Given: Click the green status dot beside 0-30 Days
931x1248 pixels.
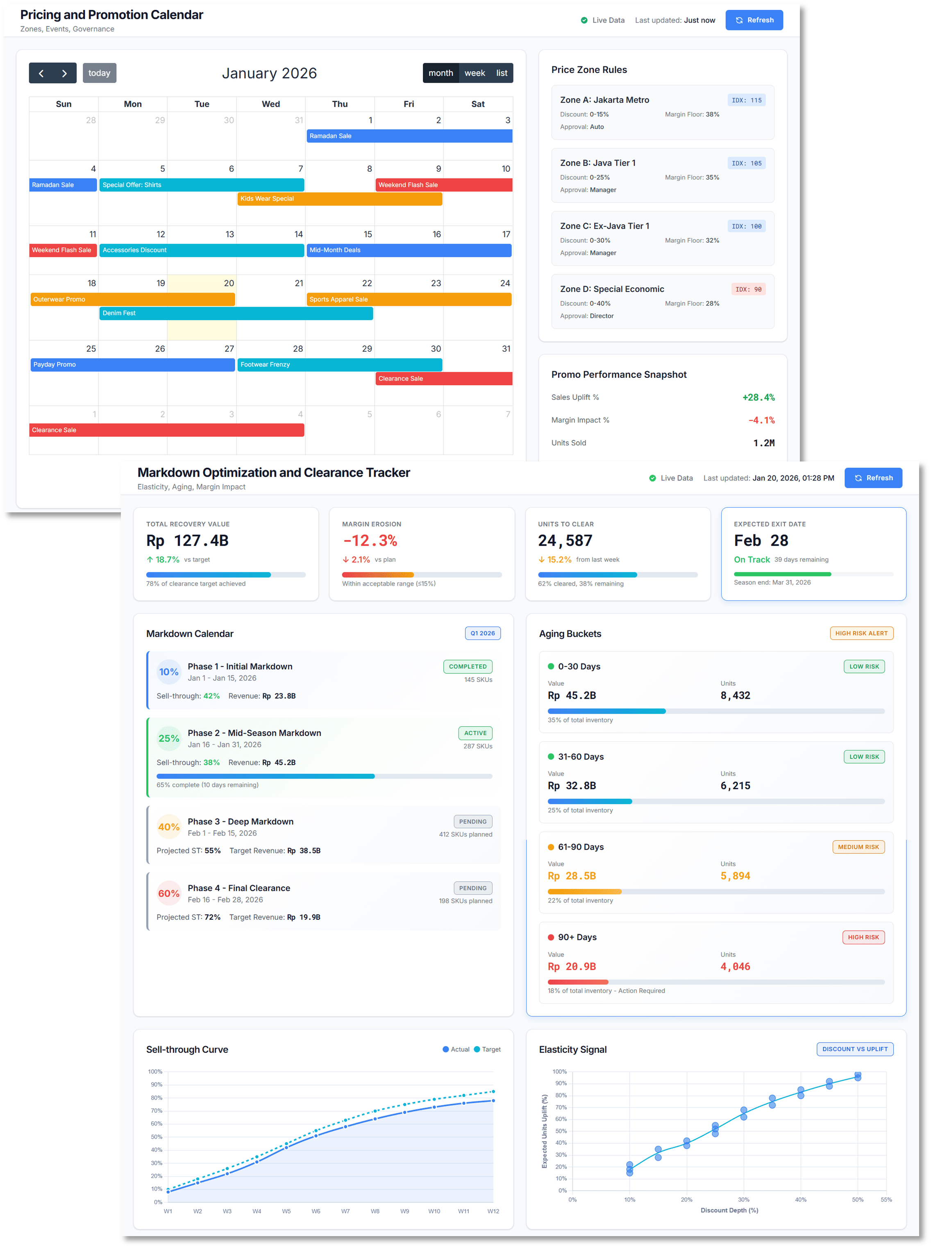Looking at the screenshot, I should 551,666.
